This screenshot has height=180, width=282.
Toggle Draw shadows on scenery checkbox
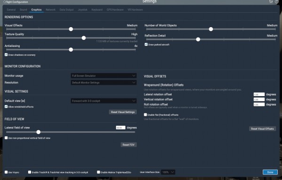(x=6, y=55)
